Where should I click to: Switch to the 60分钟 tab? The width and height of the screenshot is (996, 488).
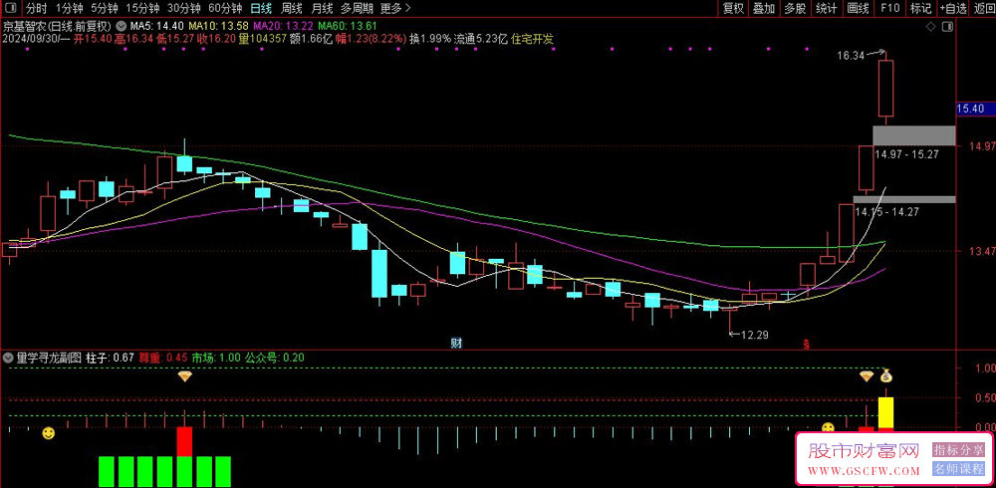pyautogui.click(x=225, y=8)
